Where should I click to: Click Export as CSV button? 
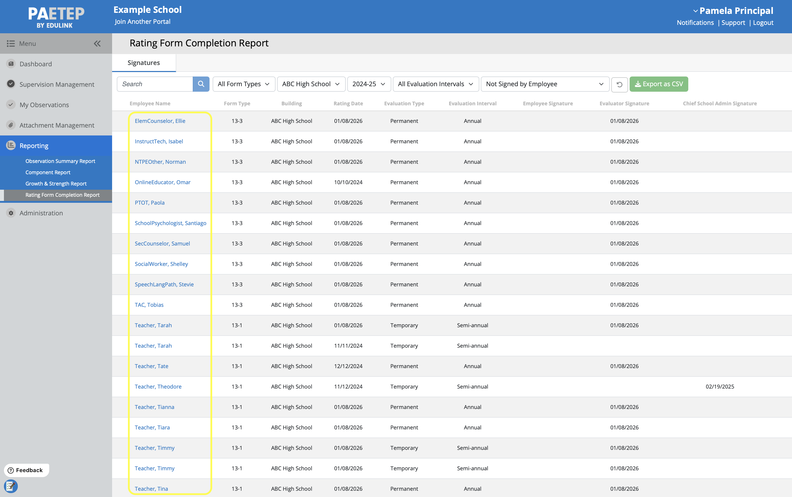tap(658, 84)
